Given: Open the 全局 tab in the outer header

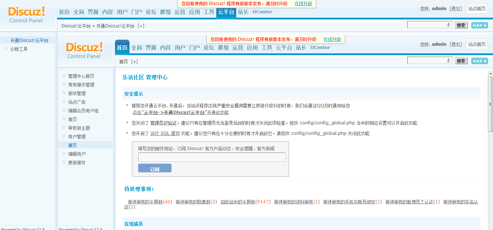Looking at the screenshot, I should [x=78, y=12].
